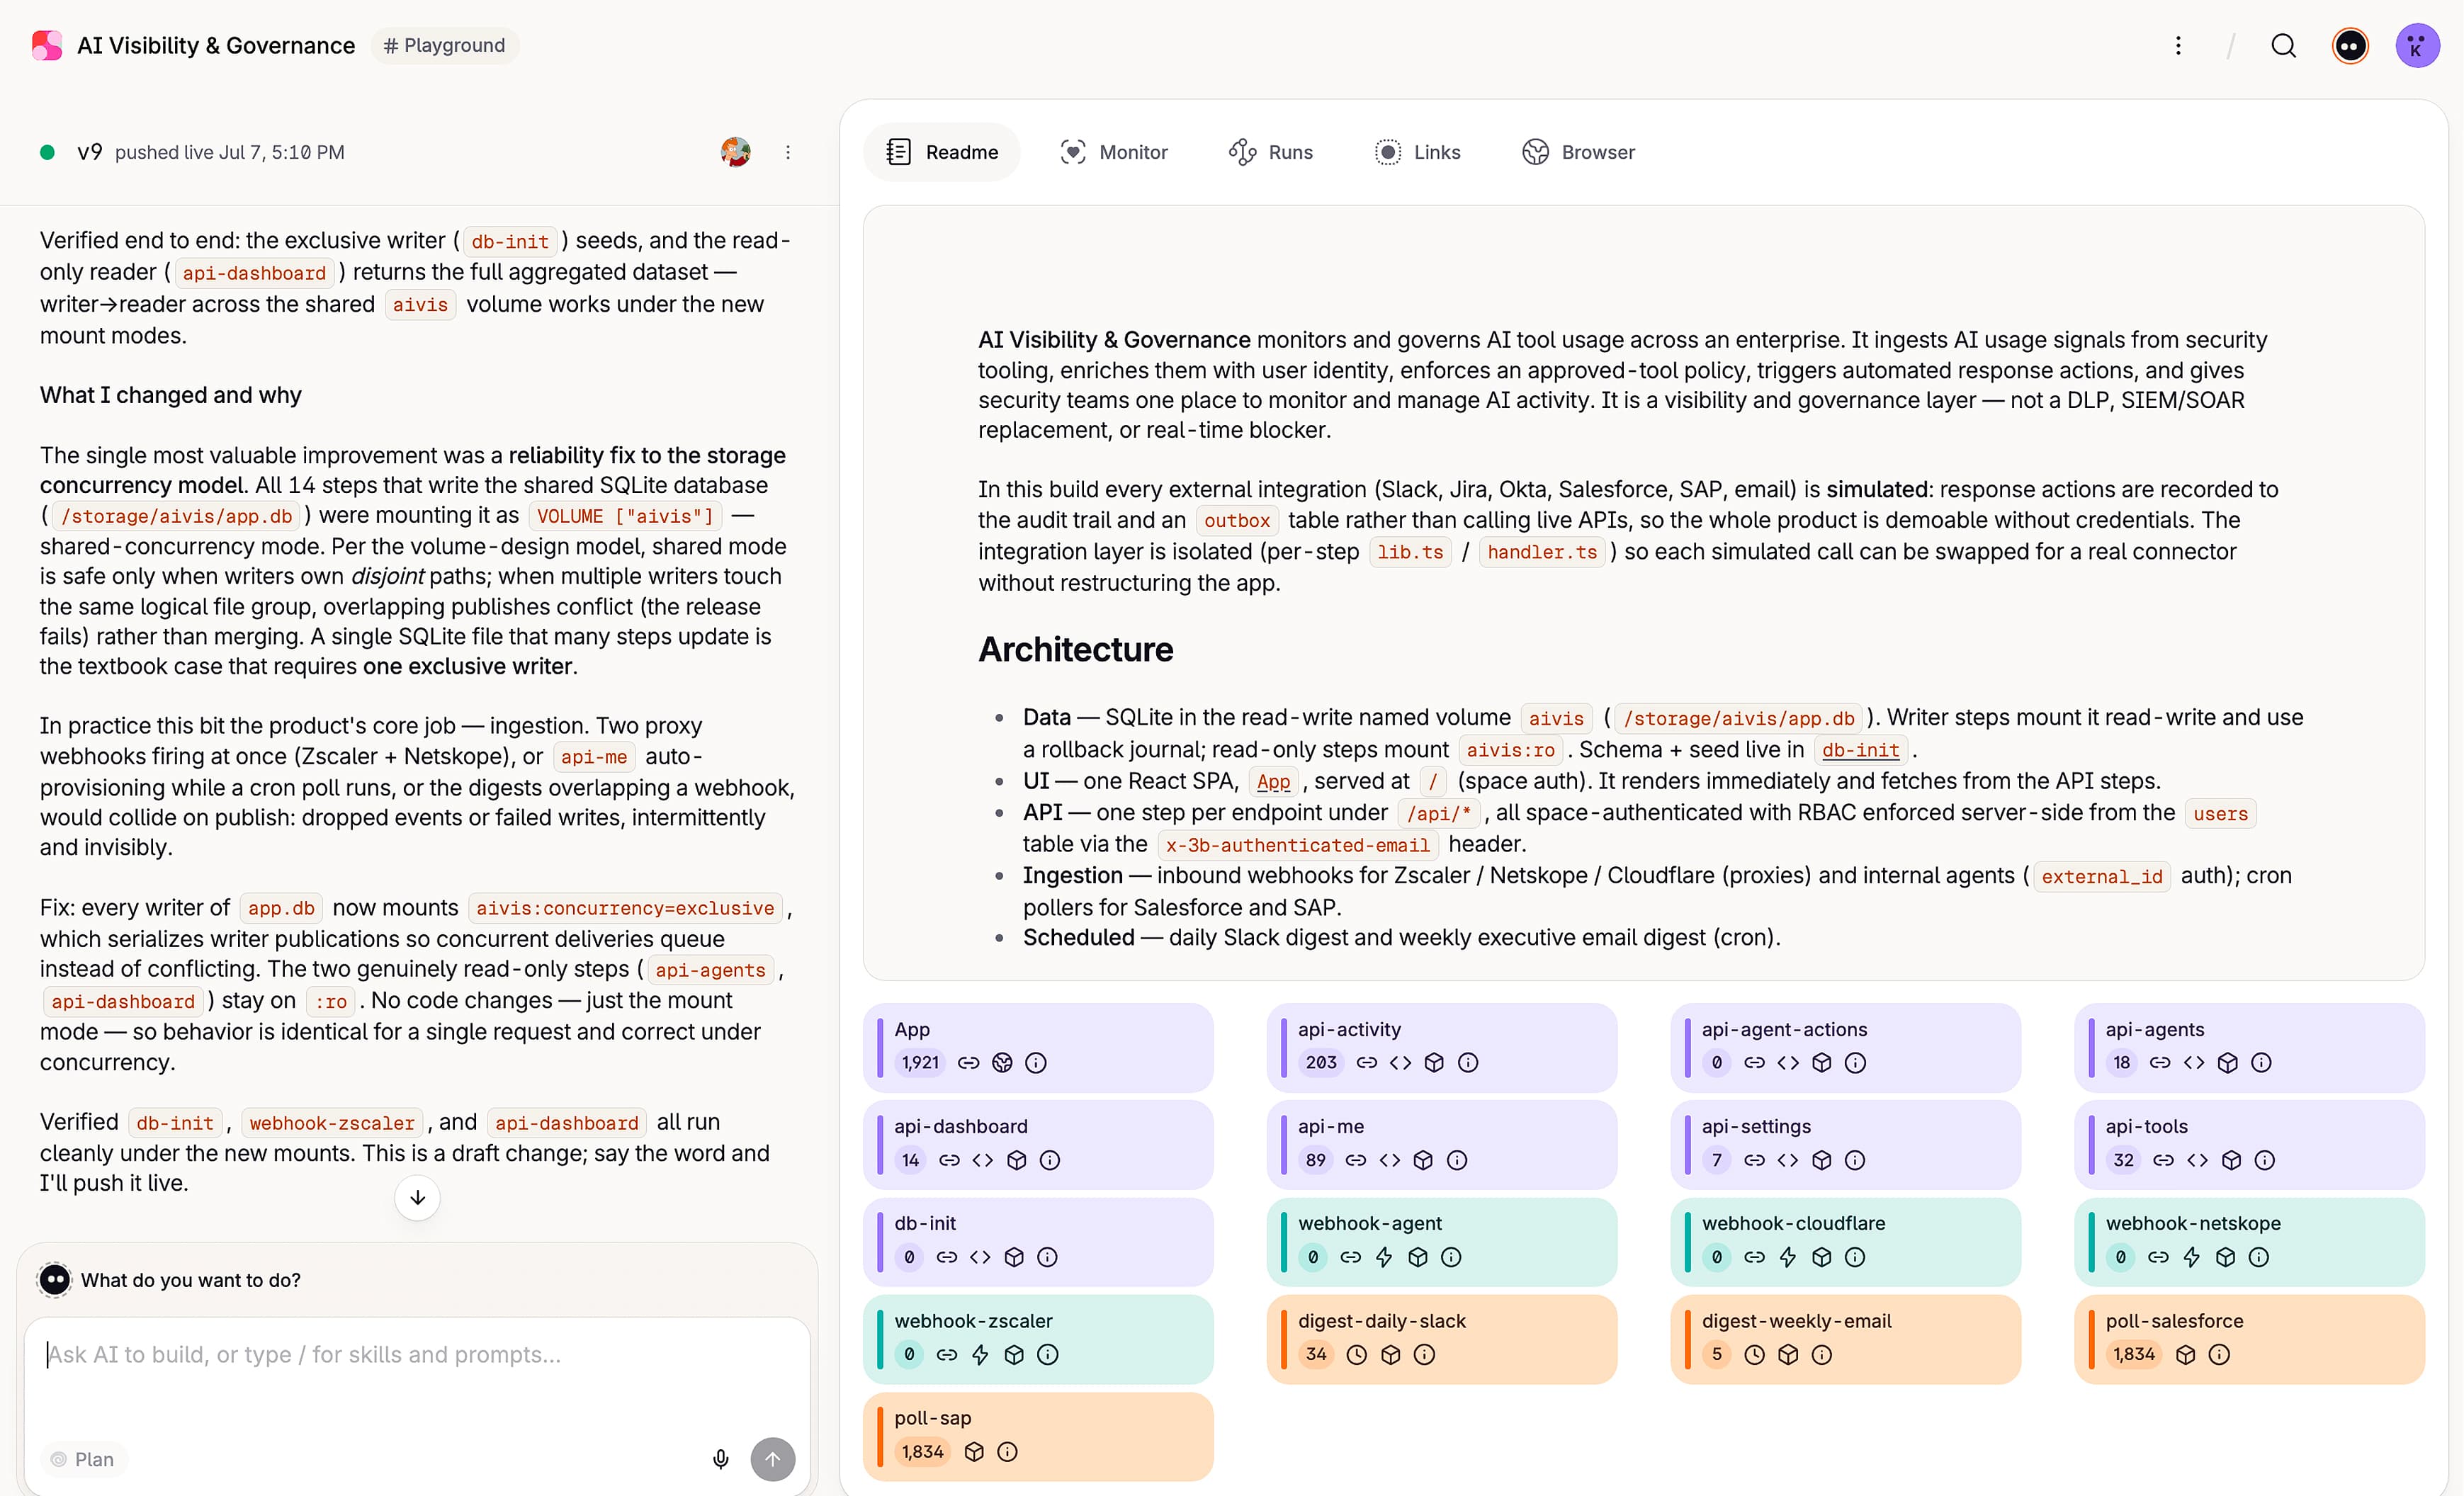The height and width of the screenshot is (1496, 2464).
Task: Open info icon on App step card
Action: tap(1036, 1062)
